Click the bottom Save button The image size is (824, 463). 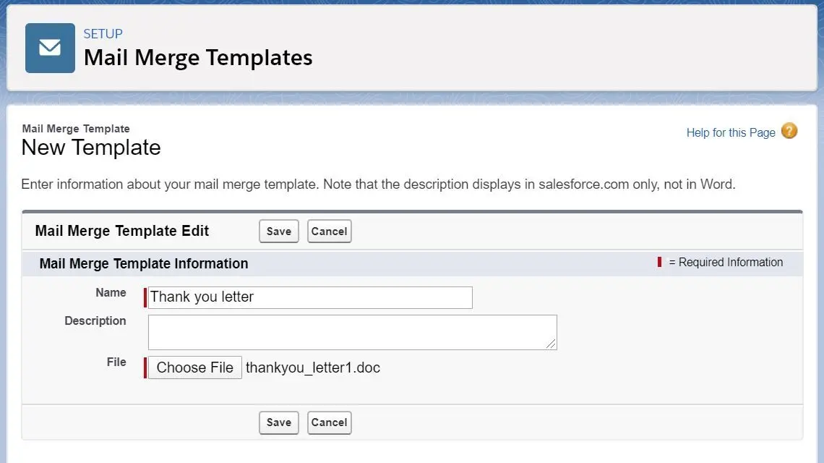tap(278, 422)
